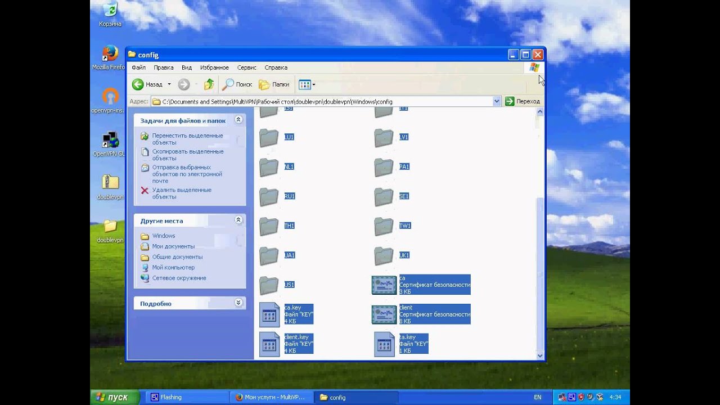Open the Сервис menu
720x405 pixels.
[x=247, y=67]
